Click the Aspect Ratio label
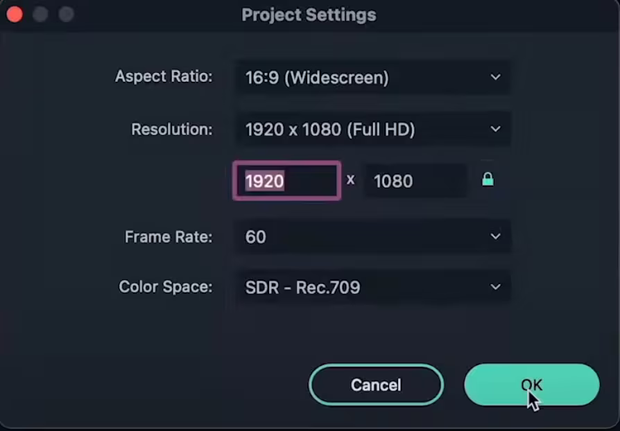Viewport: 620px width, 431px height. click(x=164, y=76)
